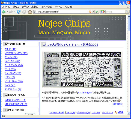Open the Forward history dropdown arrow
The height and width of the screenshot is (119, 131).
point(15,12)
